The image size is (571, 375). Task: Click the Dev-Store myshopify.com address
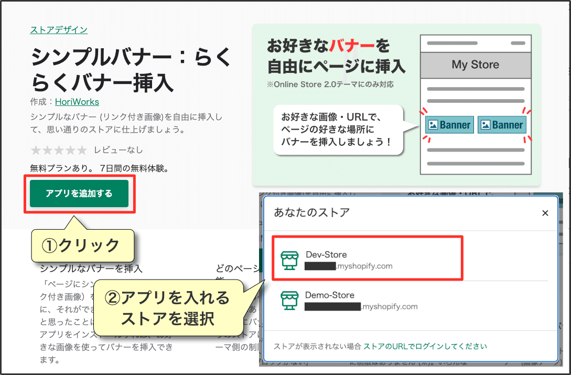click(349, 266)
